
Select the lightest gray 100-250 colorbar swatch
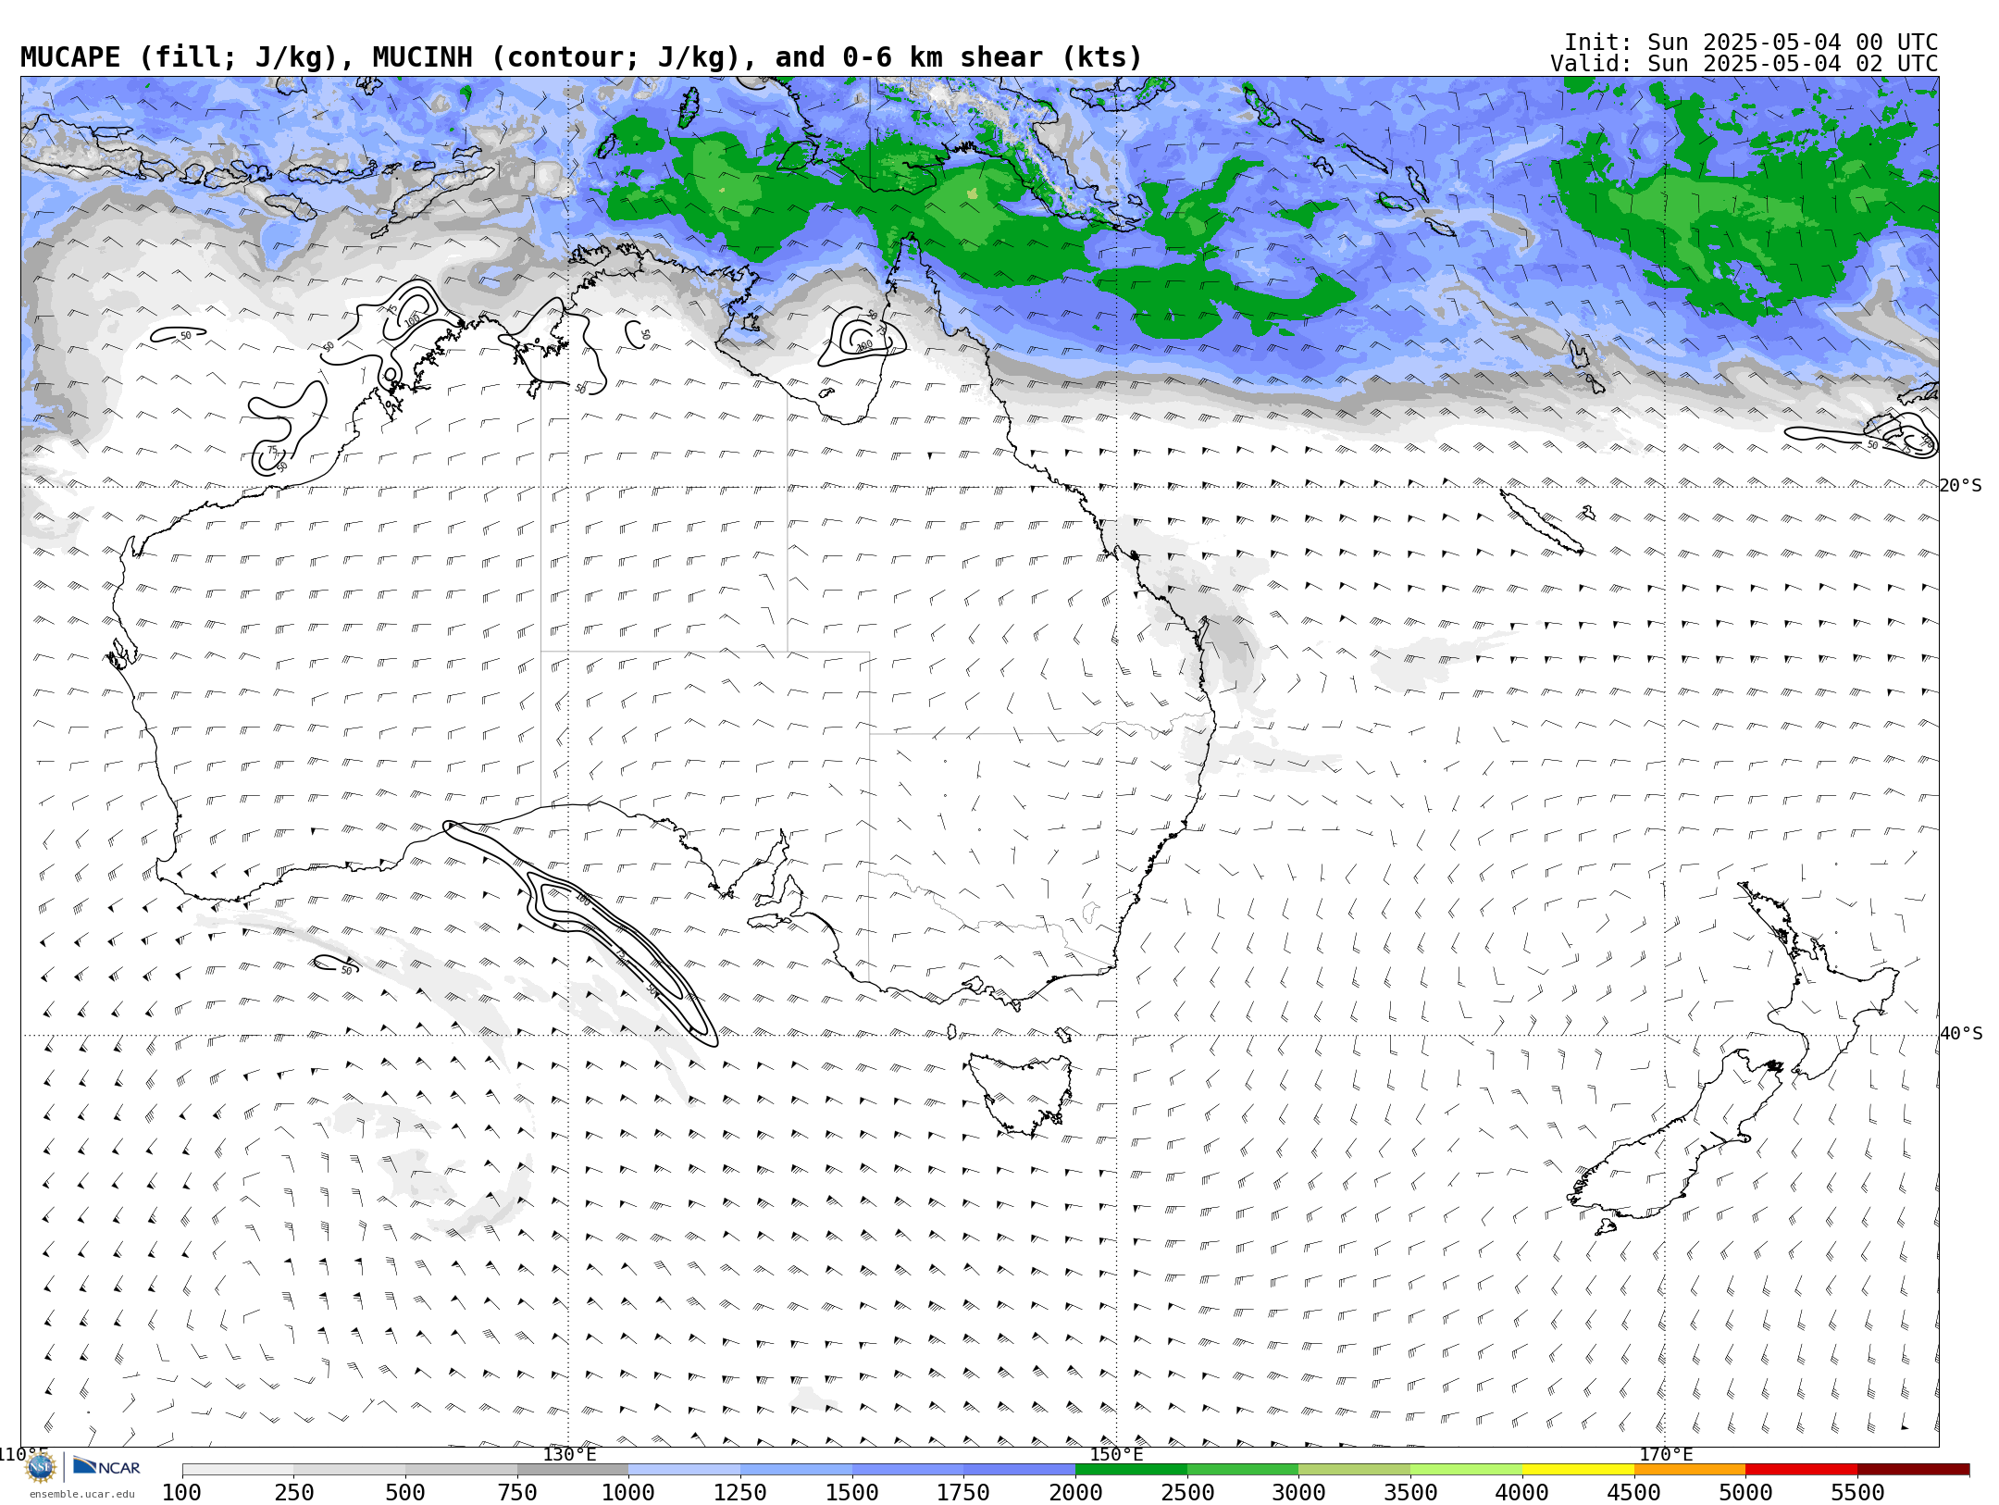(x=238, y=1470)
